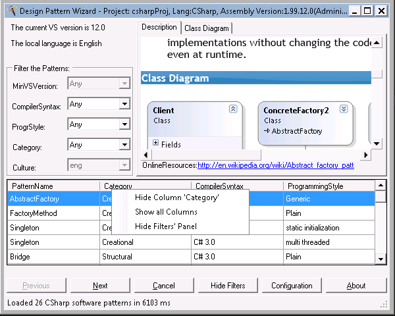The height and width of the screenshot is (316, 395).
Task: Open the CompilerSyntax filter dropdown
Action: pos(124,103)
